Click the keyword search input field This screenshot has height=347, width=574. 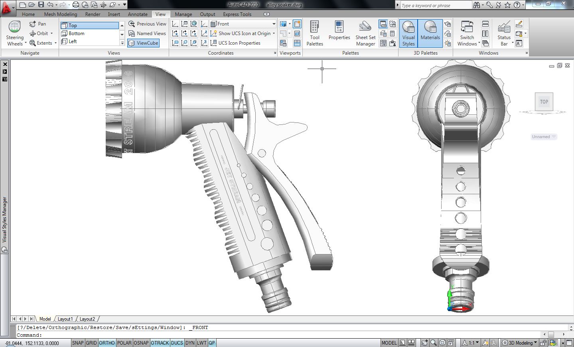(x=436, y=5)
